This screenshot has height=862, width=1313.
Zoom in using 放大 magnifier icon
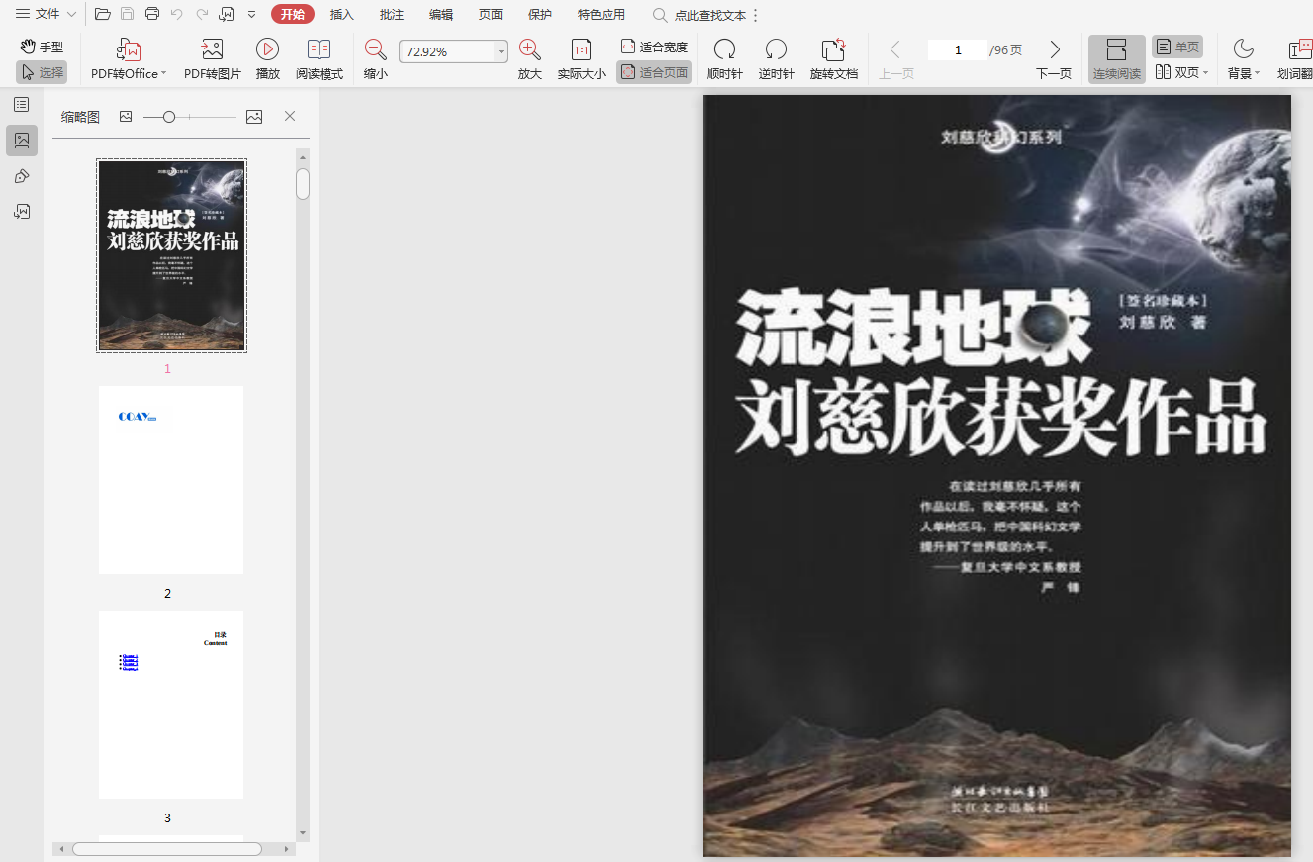530,50
